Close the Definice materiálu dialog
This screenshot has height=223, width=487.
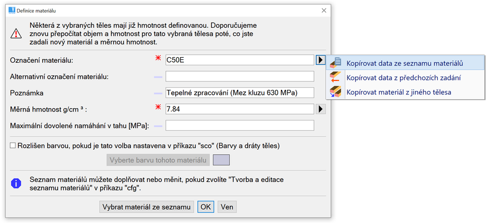point(323,11)
